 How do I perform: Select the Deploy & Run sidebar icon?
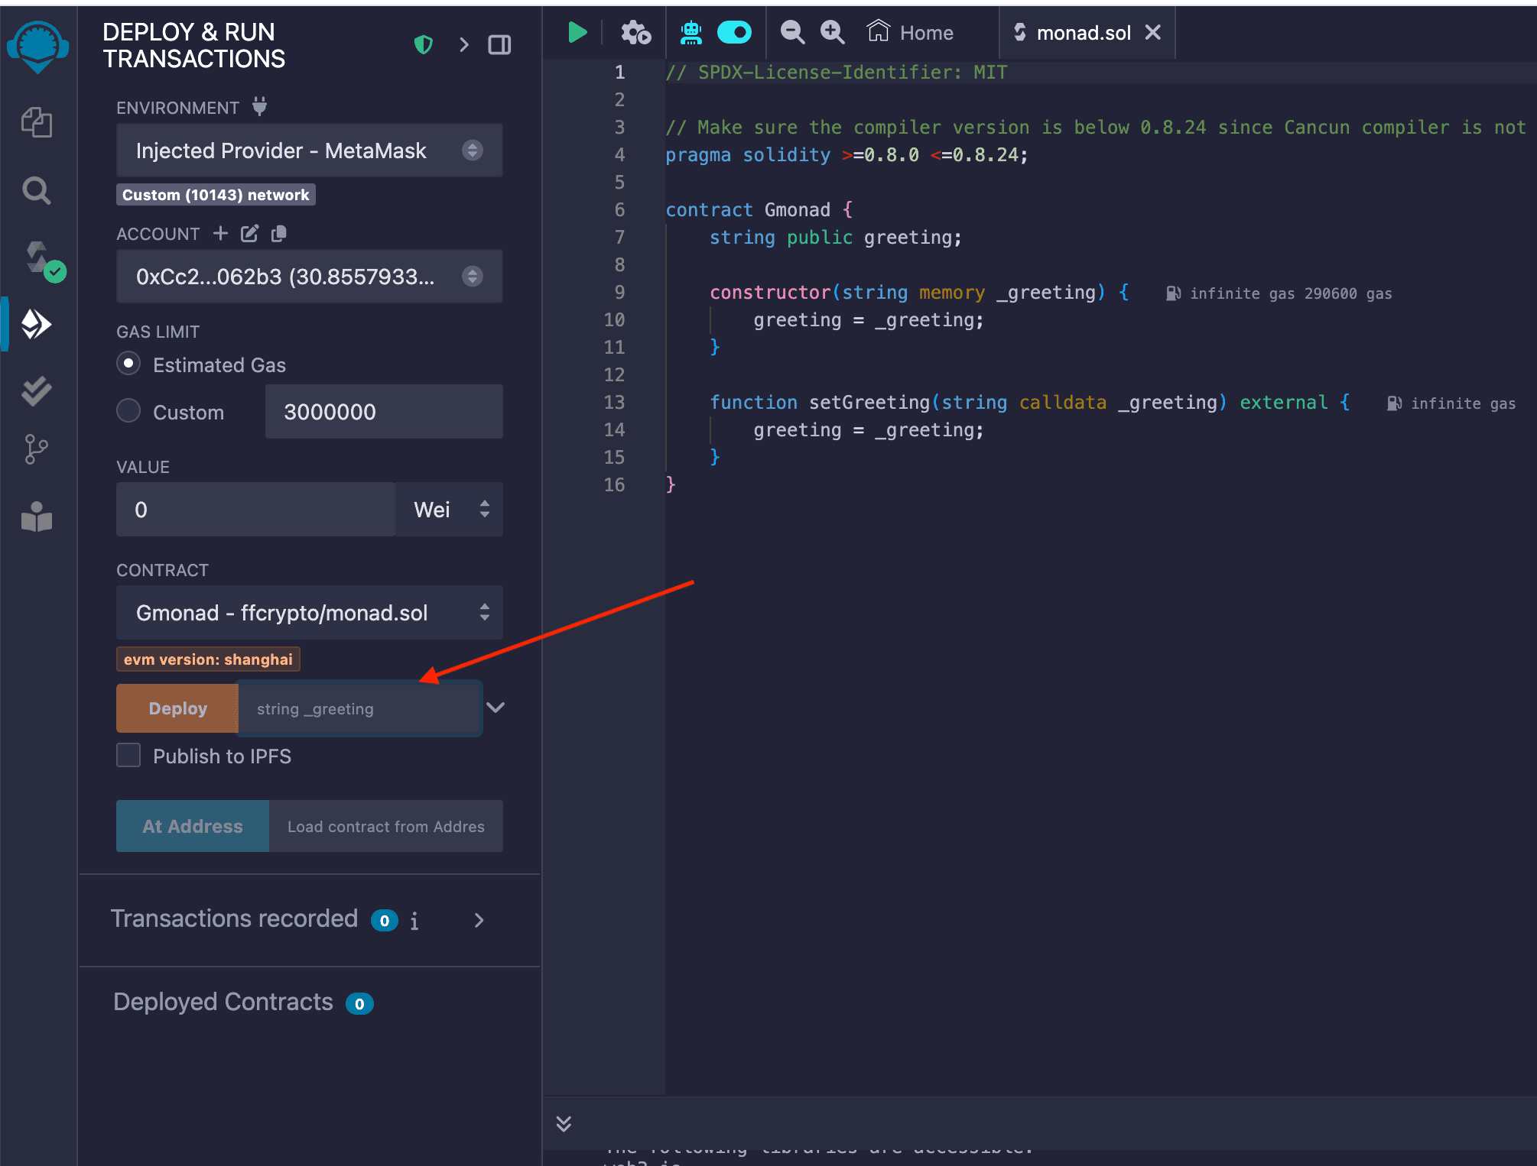pos(36,325)
